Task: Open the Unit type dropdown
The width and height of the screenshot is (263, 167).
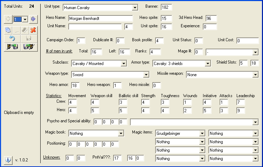Action: (135, 8)
